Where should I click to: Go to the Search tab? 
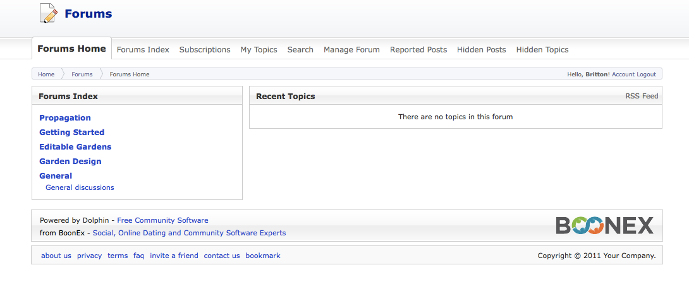point(300,50)
